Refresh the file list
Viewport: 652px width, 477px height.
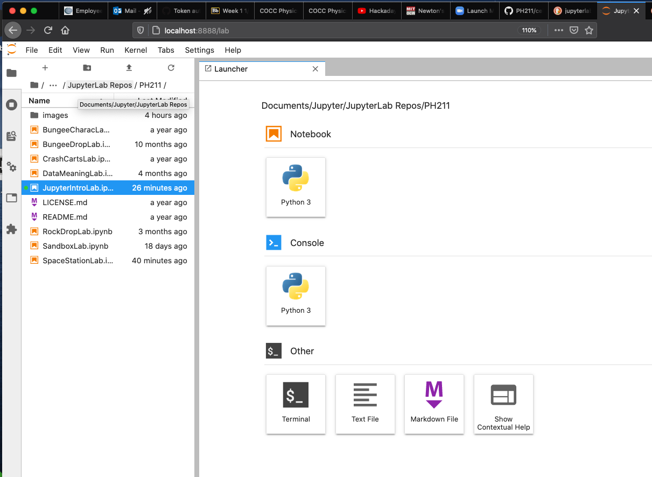point(171,68)
